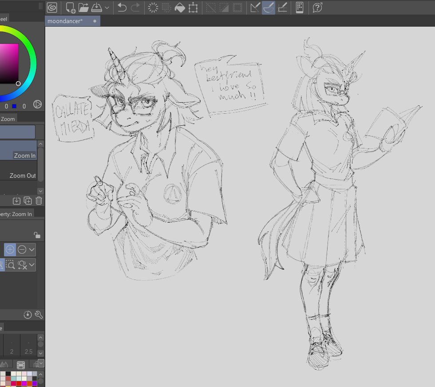Click the Clear (delete) burst icon
Screen dimensions: 435x387
click(x=153, y=8)
